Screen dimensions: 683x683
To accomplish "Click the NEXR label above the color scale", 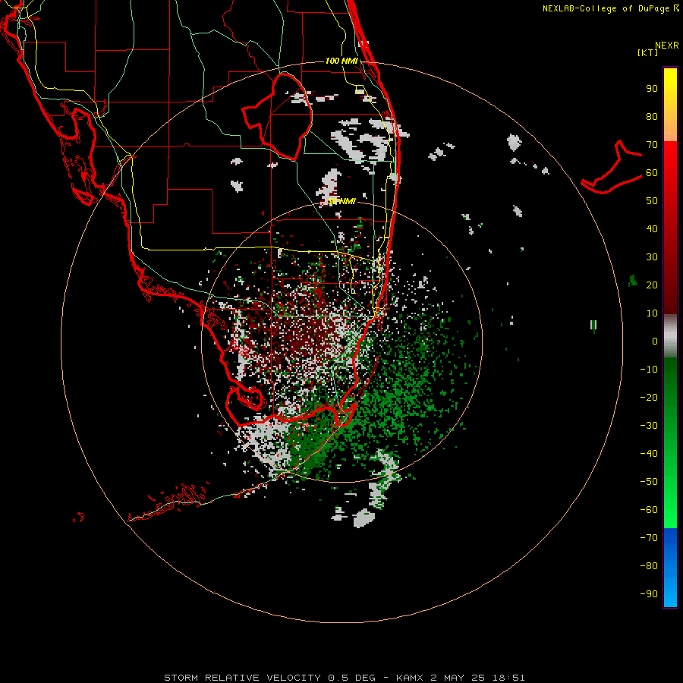I will point(666,46).
